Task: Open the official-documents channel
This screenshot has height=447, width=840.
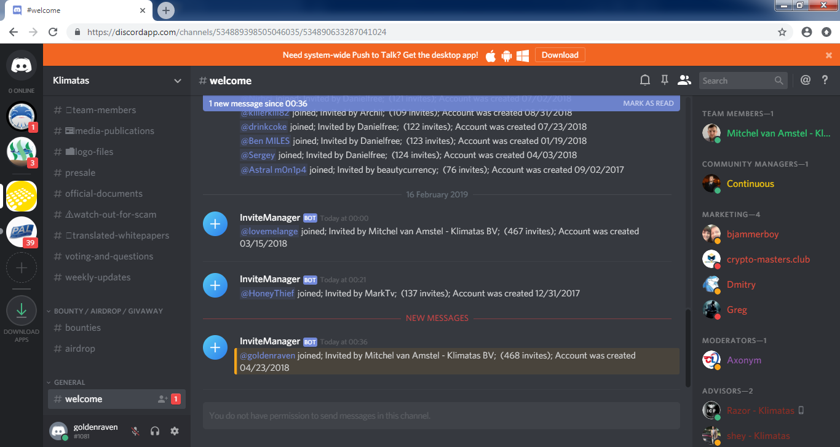Action: click(117, 194)
